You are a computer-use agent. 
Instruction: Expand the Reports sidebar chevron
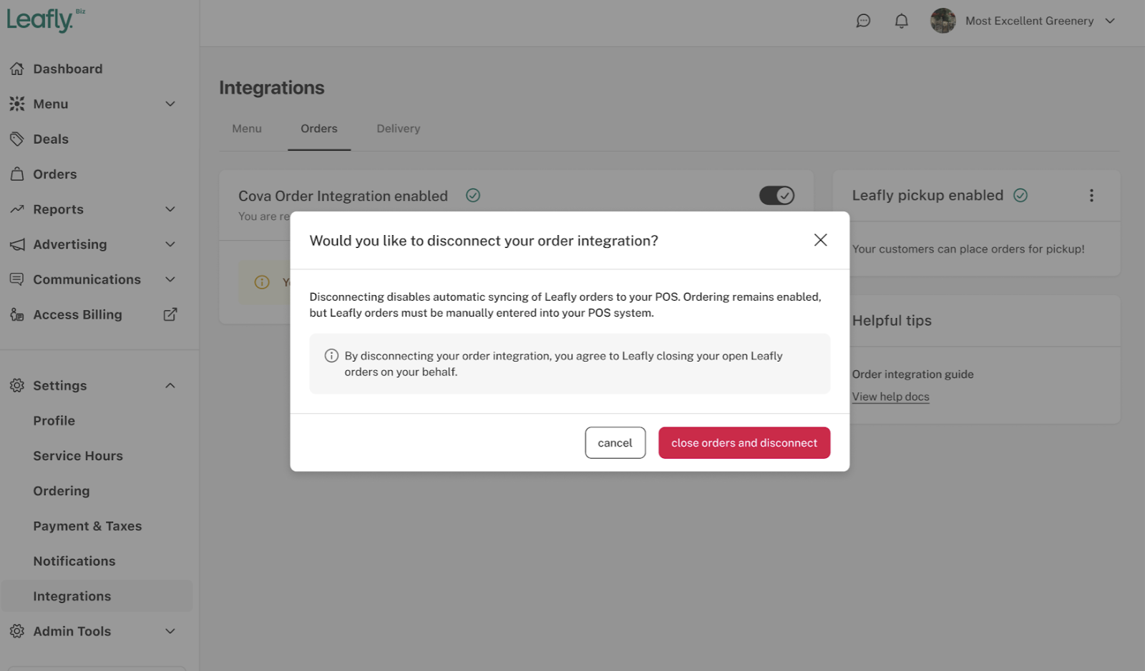[x=170, y=209]
